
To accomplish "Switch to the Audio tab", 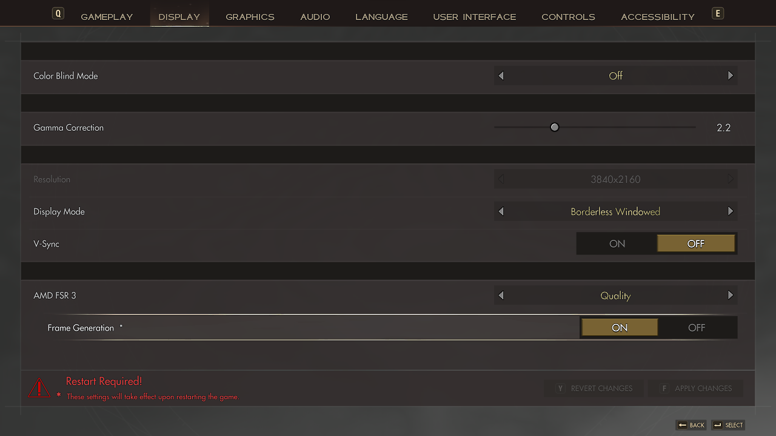I will pyautogui.click(x=315, y=17).
